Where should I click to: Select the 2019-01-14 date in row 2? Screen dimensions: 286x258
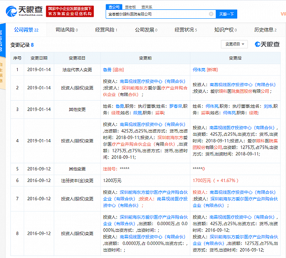click(39, 88)
